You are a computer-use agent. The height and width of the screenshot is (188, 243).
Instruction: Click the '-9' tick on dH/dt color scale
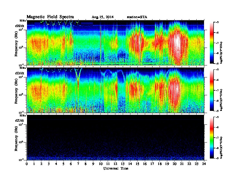(x=217, y=64)
